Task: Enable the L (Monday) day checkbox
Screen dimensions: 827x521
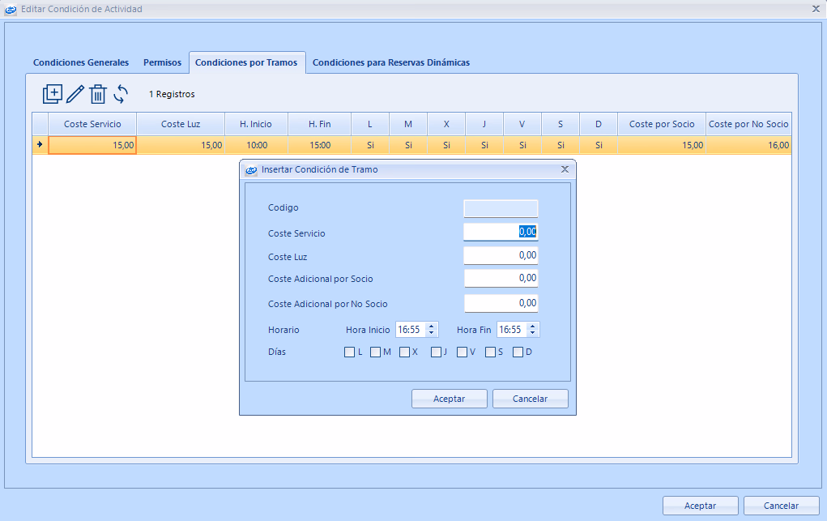Action: (x=350, y=352)
